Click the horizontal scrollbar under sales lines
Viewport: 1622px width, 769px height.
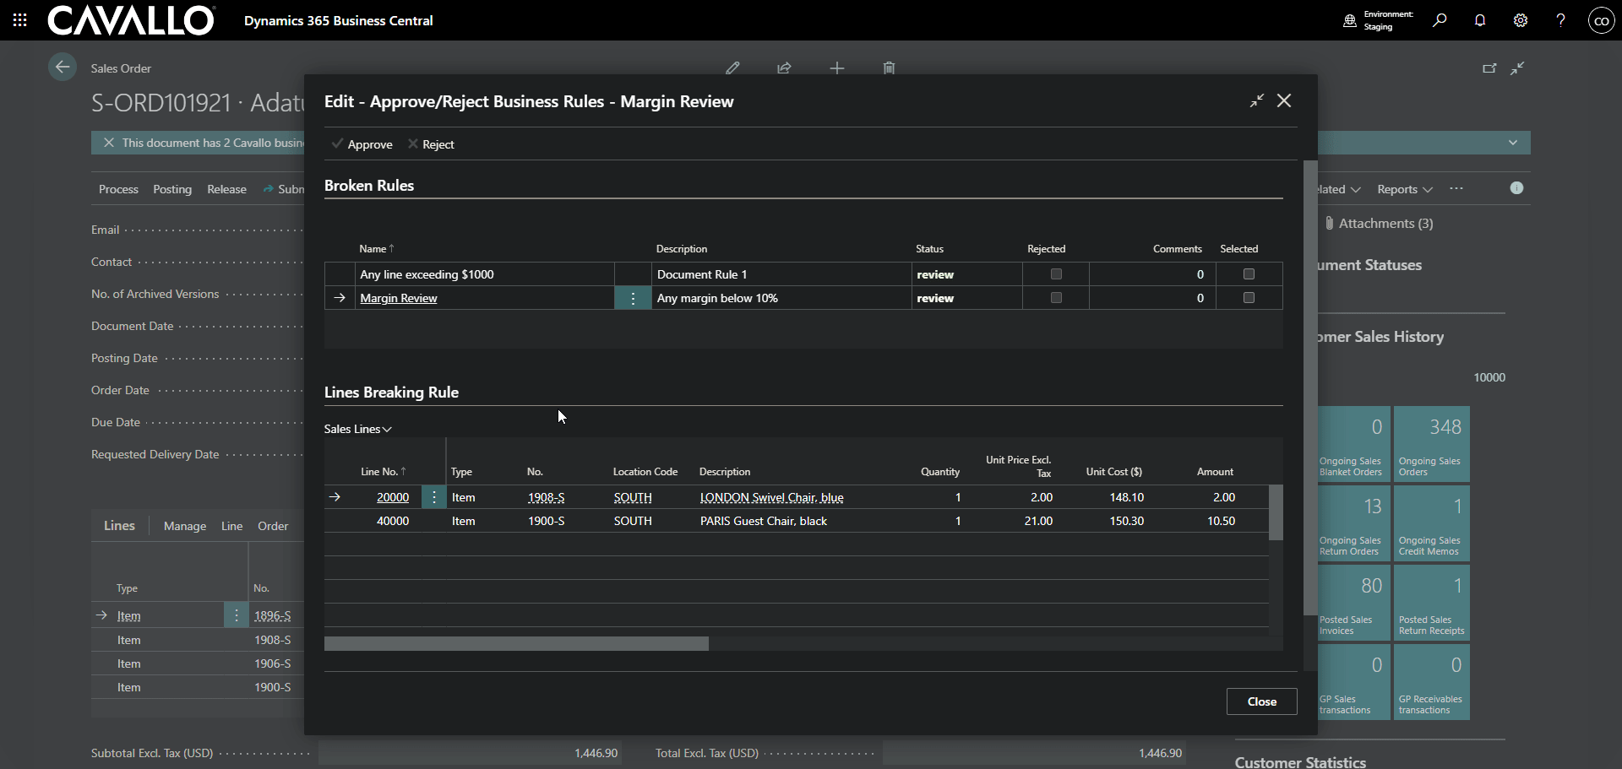[x=516, y=644]
